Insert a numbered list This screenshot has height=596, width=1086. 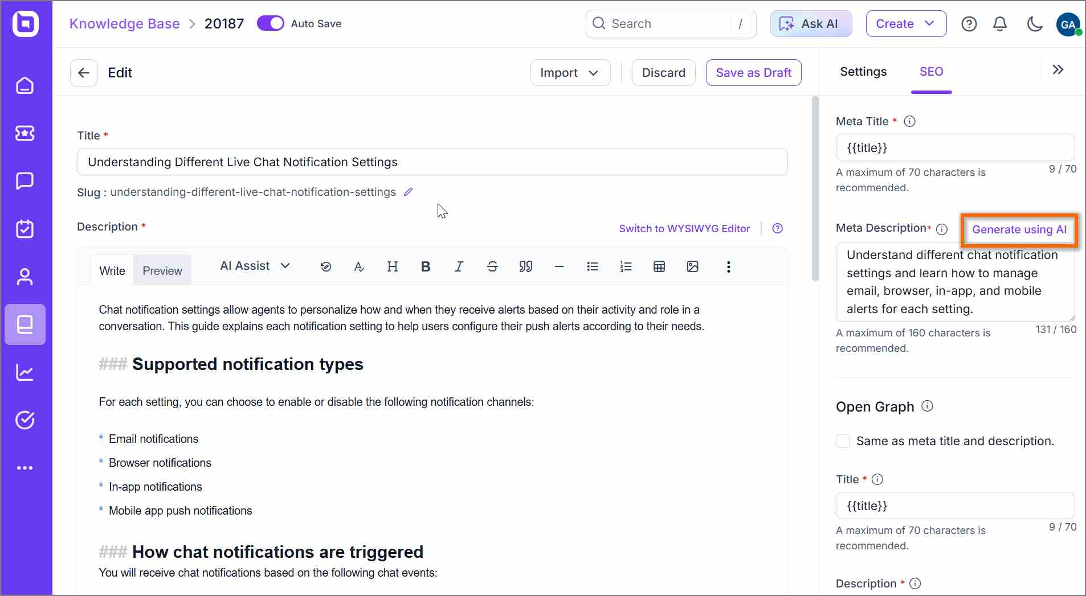626,266
